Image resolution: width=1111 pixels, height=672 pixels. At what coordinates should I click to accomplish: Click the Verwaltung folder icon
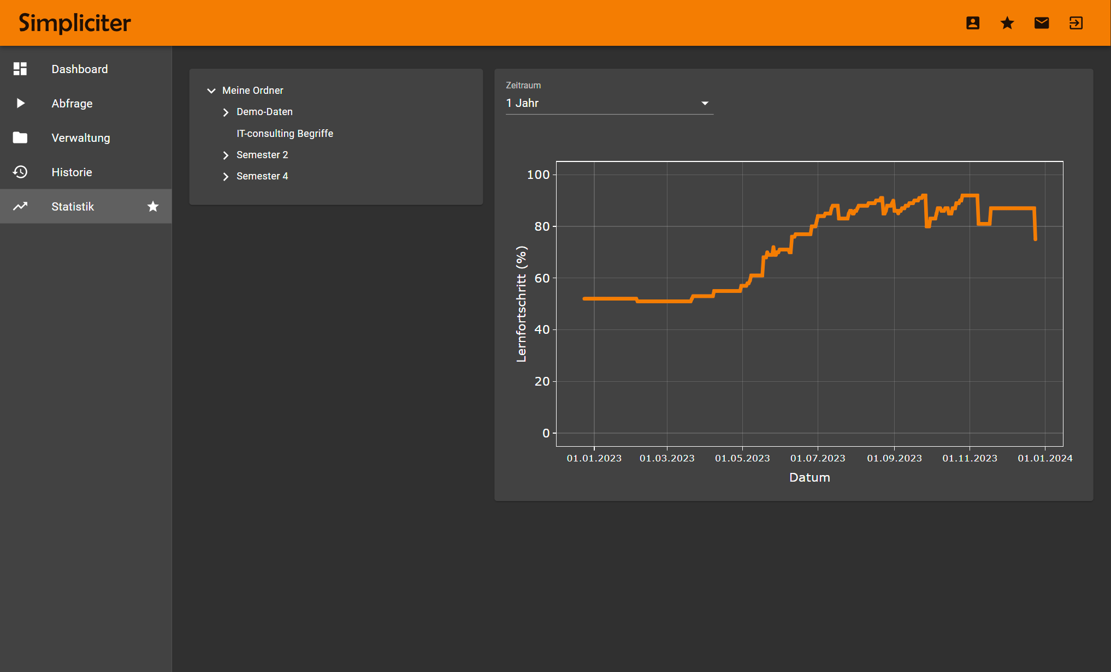click(x=20, y=137)
